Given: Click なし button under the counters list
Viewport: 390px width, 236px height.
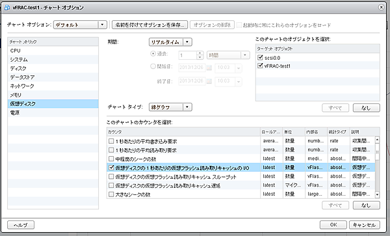Looking at the screenshot, I should click(x=366, y=205).
